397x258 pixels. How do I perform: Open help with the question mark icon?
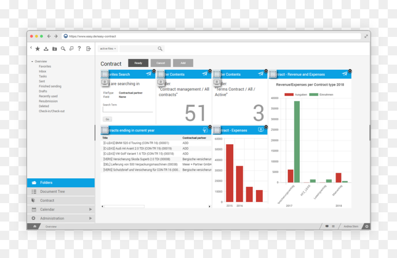coord(79,48)
